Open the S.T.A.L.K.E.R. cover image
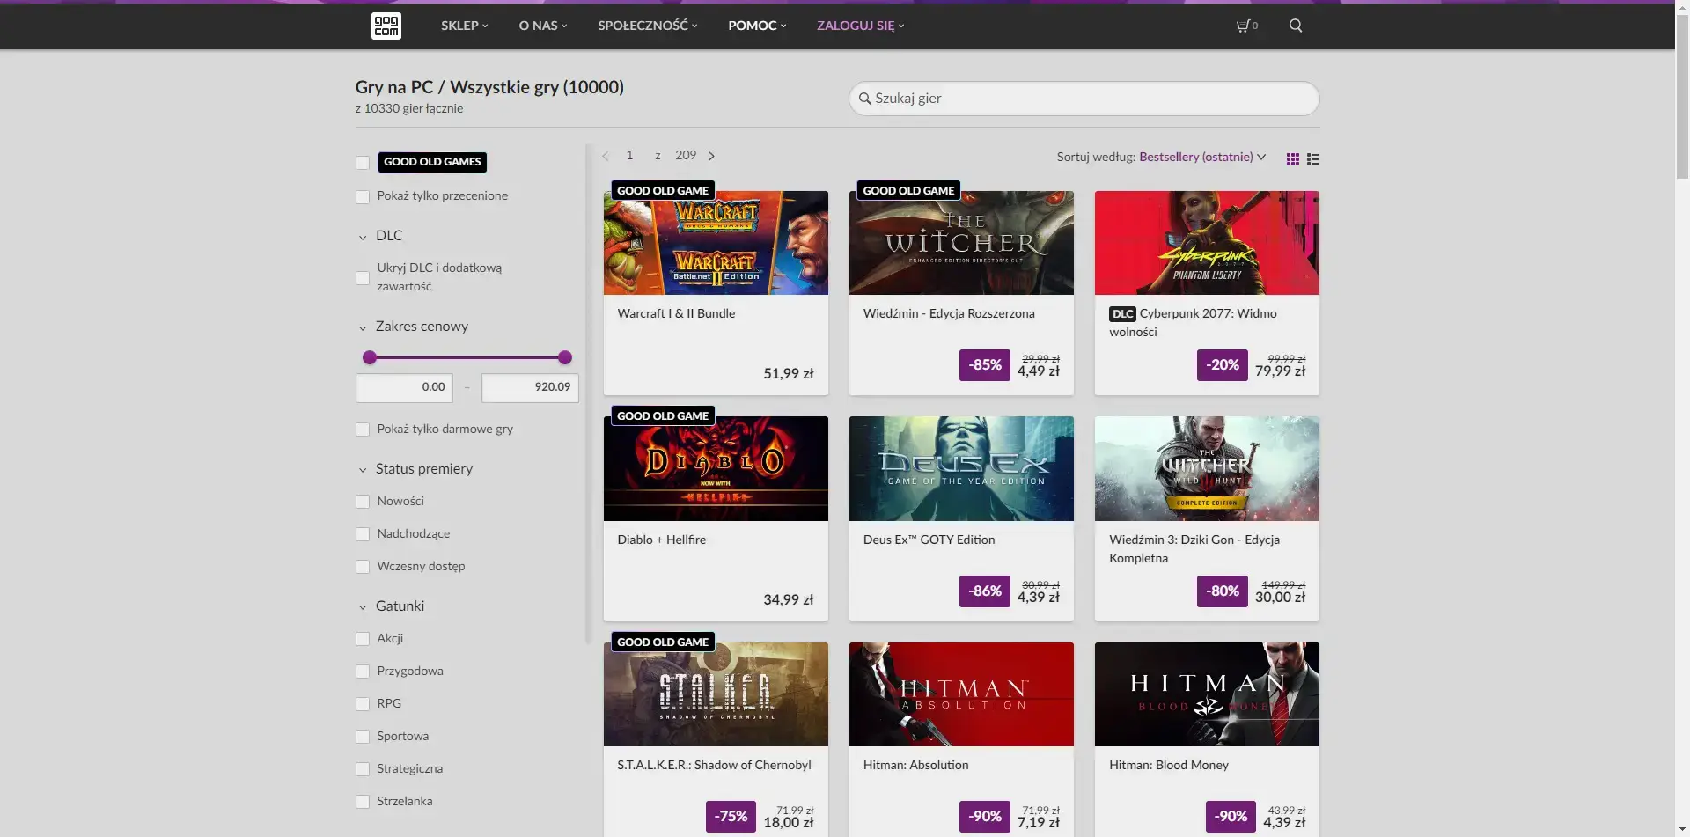The height and width of the screenshot is (837, 1690). point(716,694)
